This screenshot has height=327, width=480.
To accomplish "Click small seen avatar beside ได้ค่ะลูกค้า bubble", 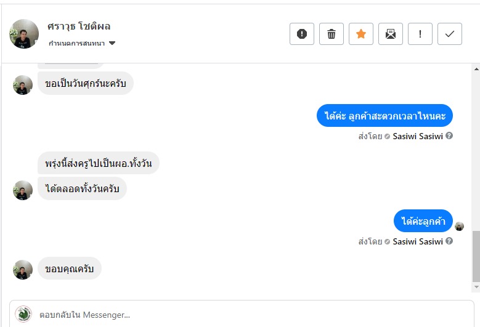I will click(459, 226).
